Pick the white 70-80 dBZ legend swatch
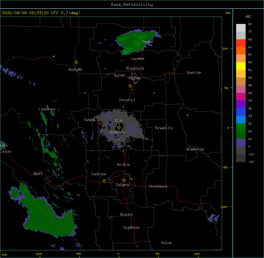Image resolution: width=264 pixels, height=258 pixels. (x=241, y=28)
